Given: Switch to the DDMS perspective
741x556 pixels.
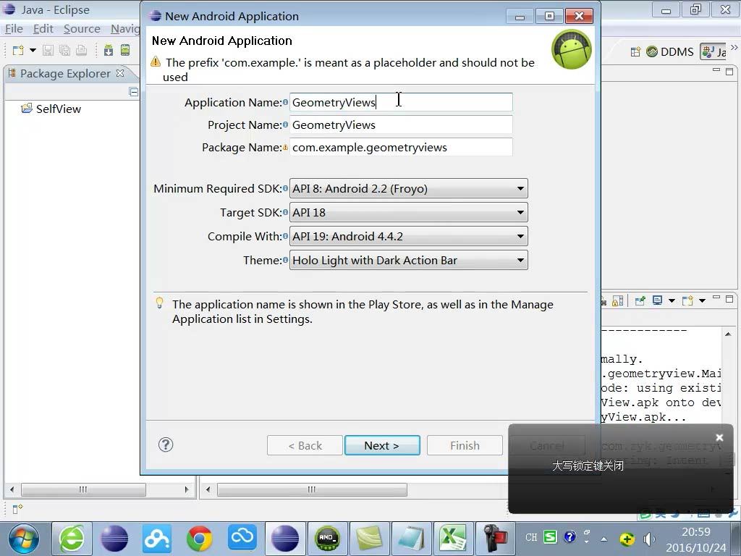Looking at the screenshot, I should 669,51.
